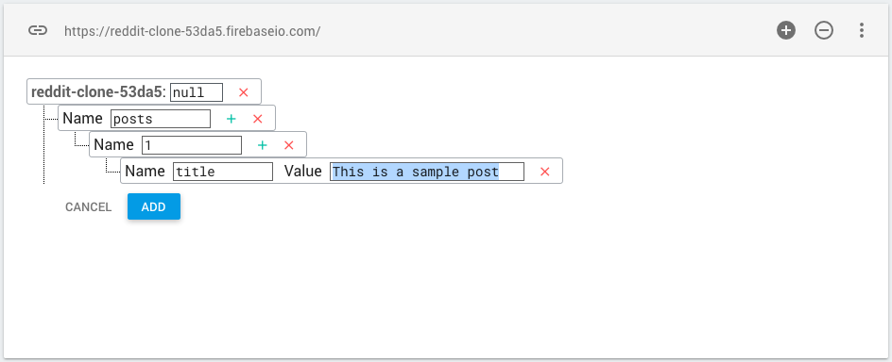Click the root null value field
This screenshot has width=892, height=362.
(197, 92)
